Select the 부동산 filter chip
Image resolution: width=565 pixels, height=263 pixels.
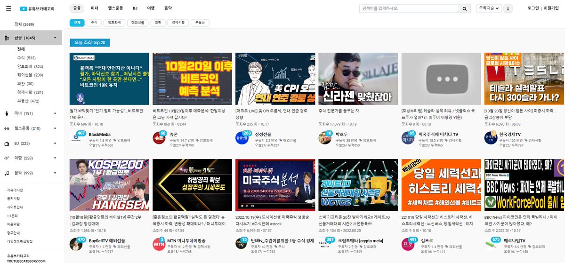[200, 23]
